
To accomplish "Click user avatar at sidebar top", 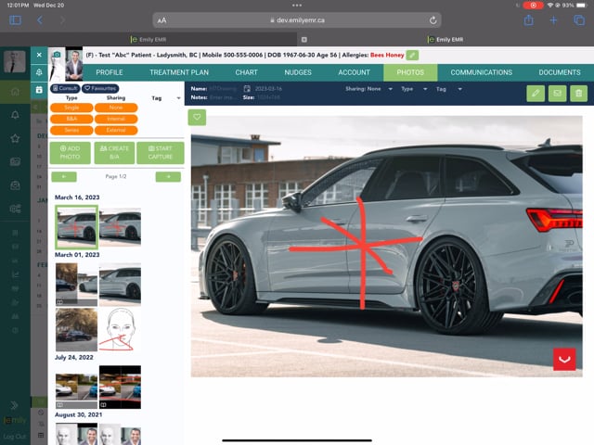I will click(15, 61).
